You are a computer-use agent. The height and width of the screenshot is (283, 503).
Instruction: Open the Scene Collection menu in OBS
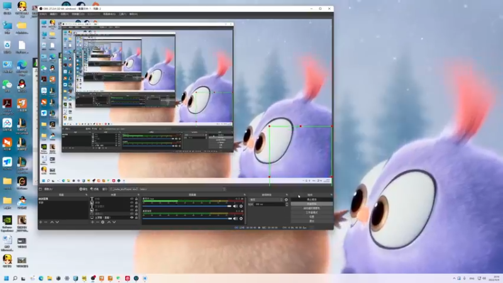coord(109,14)
